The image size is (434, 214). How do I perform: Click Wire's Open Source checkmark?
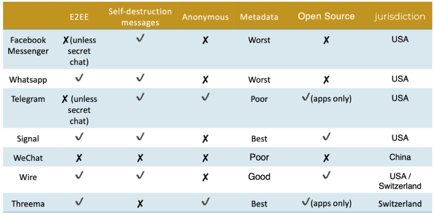tap(326, 175)
